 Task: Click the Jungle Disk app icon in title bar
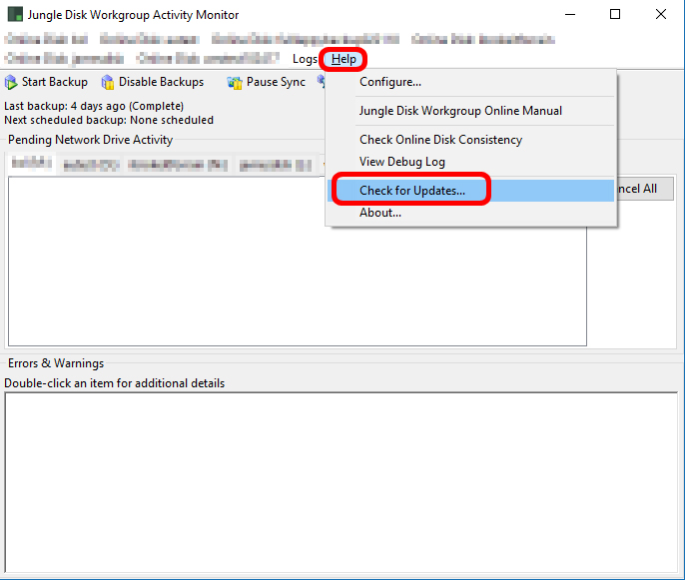pyautogui.click(x=15, y=14)
